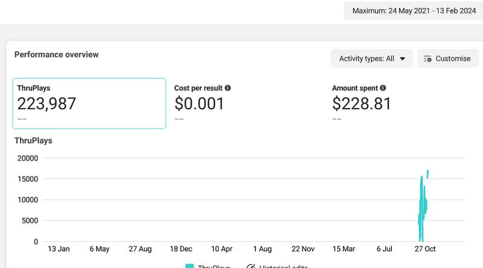Click the 223,987 ThruPlays total
483x268 pixels.
pos(46,104)
